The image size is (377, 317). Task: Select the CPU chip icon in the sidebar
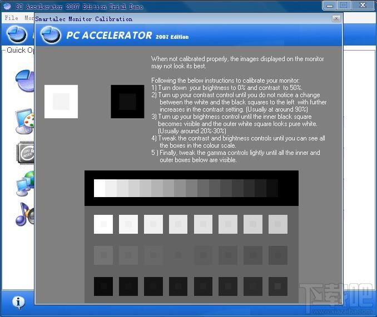pyautogui.click(x=25, y=152)
